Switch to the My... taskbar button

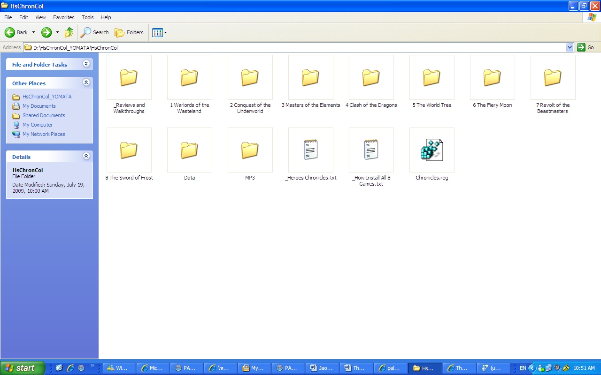coord(255,368)
